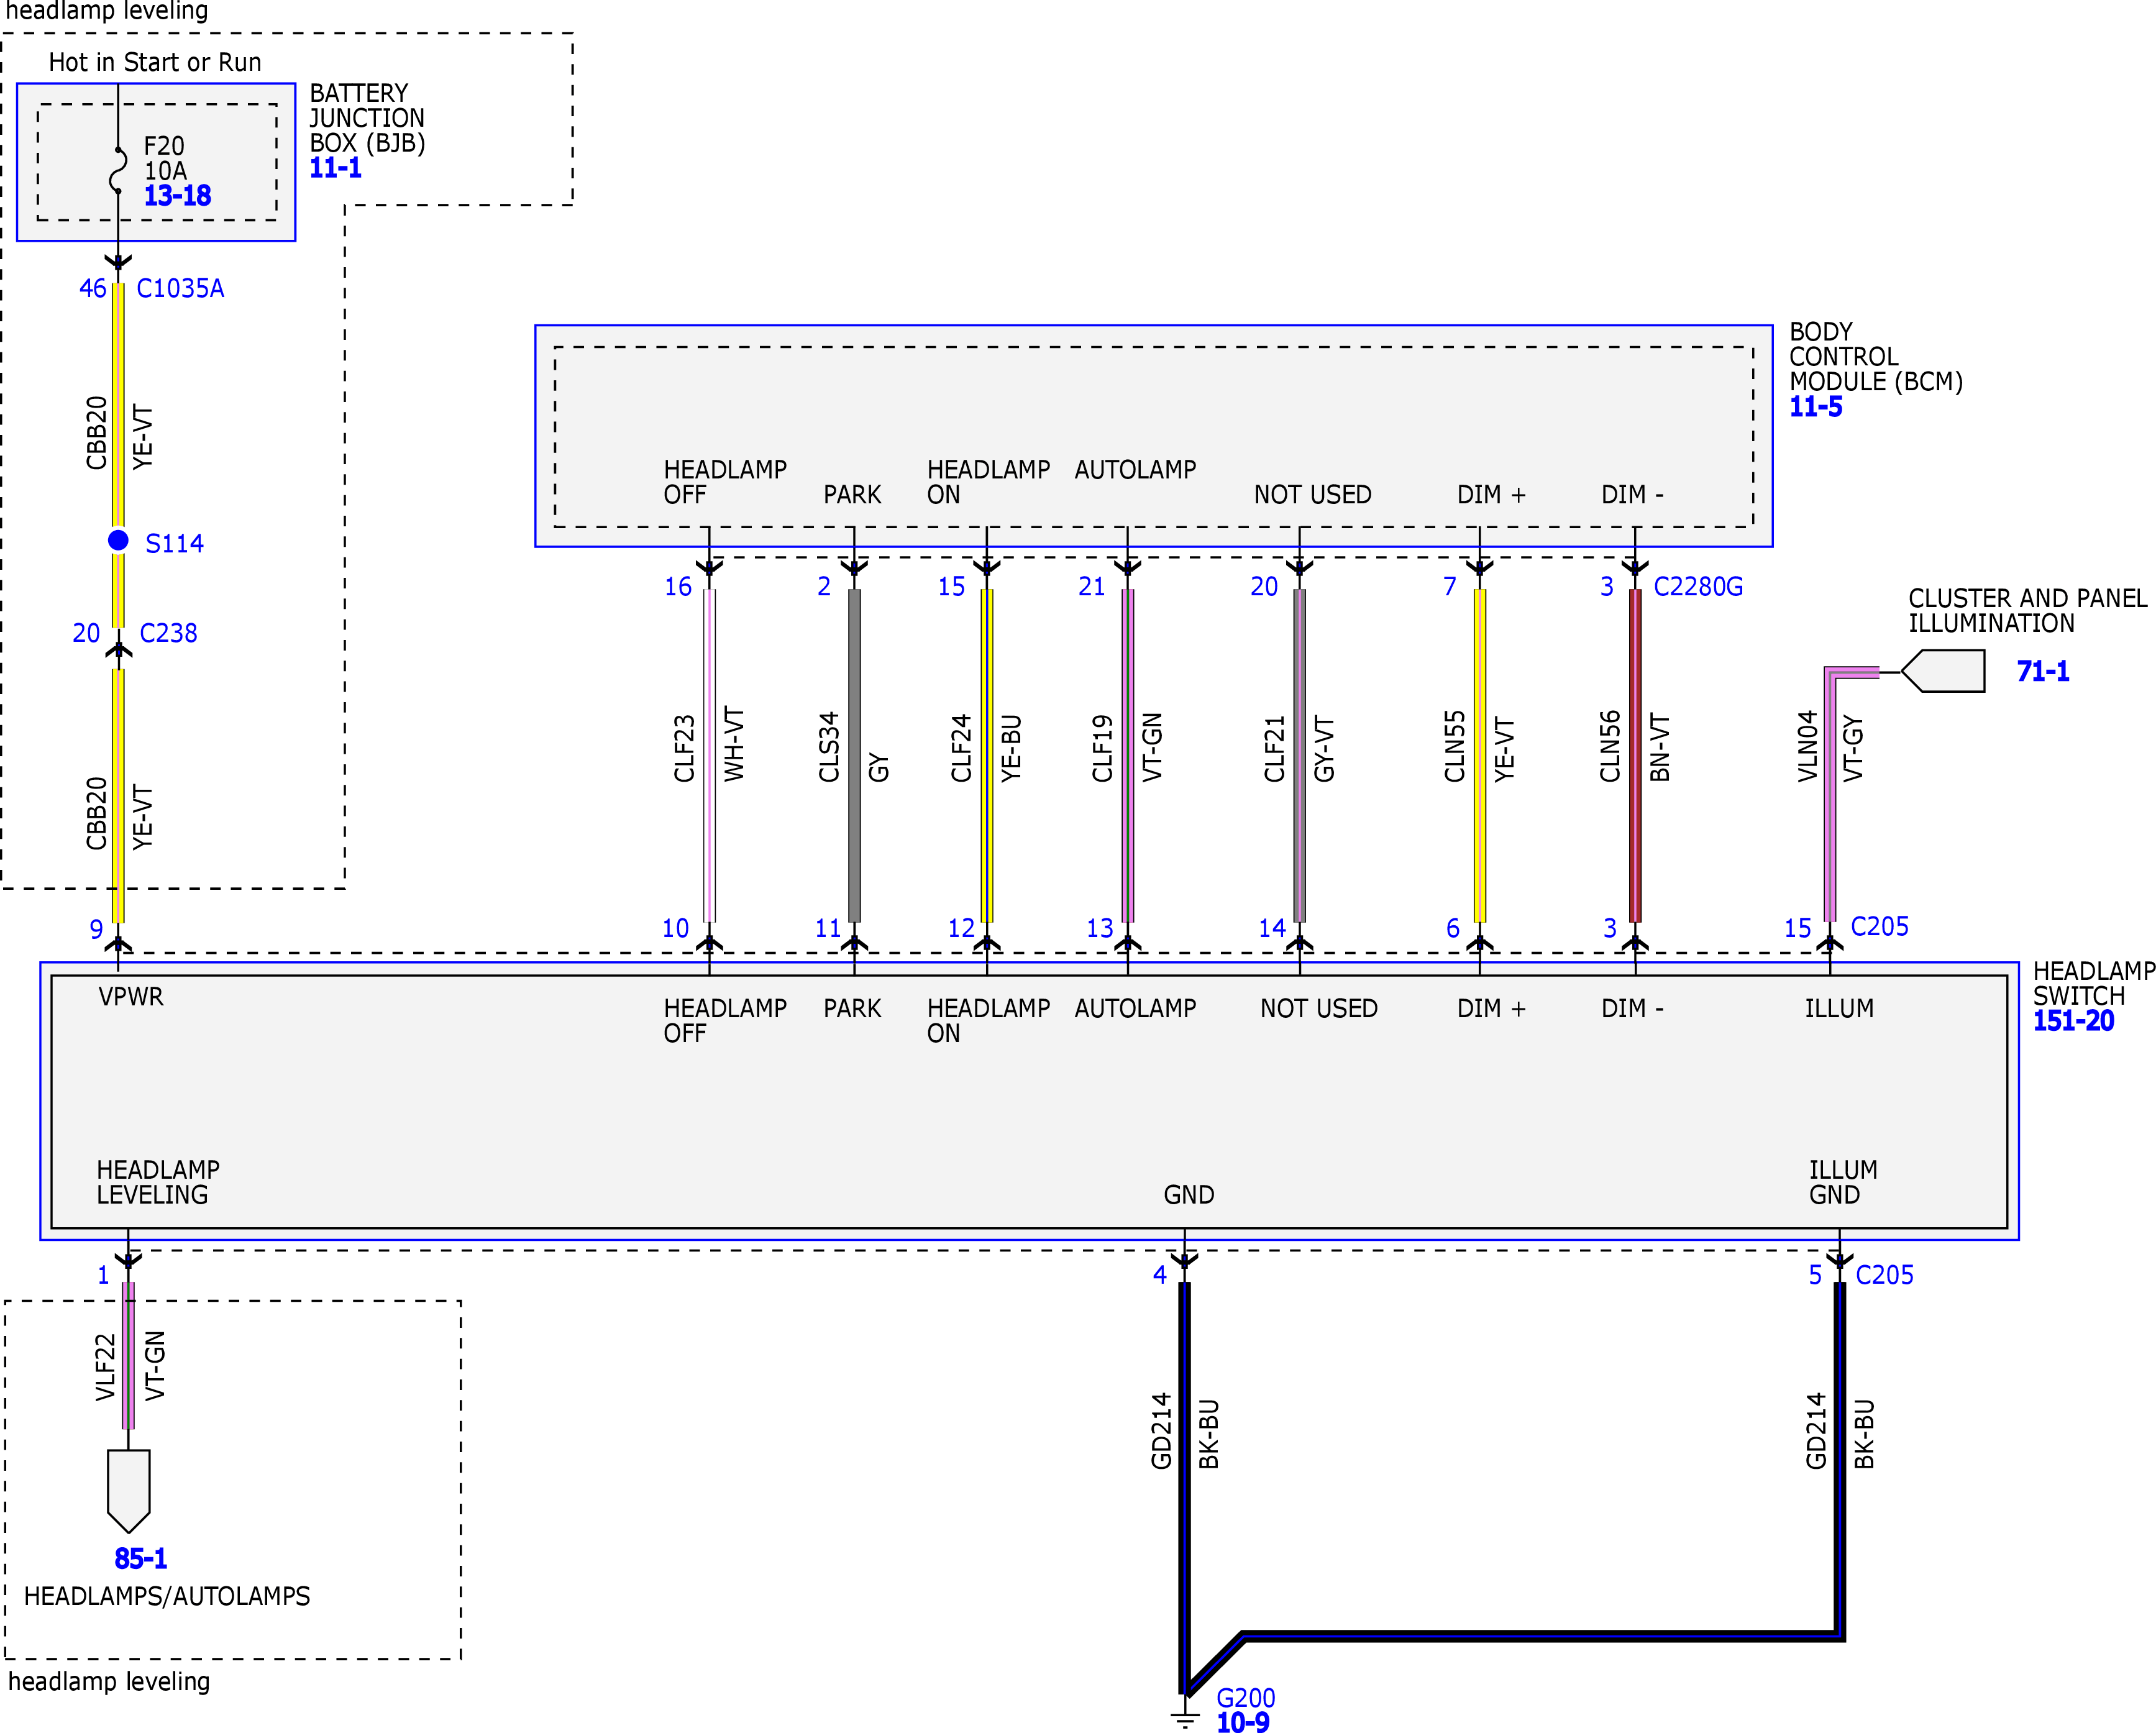
Task: Click pin number 16 under BCM
Action: pos(678,587)
